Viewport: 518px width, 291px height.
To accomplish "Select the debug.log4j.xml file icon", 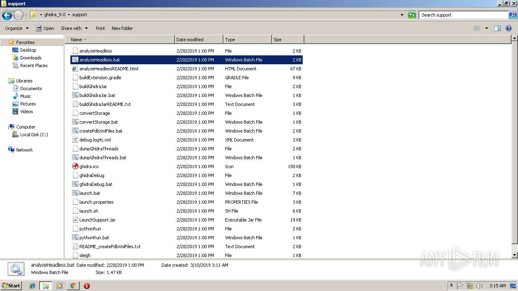I will [x=75, y=140].
